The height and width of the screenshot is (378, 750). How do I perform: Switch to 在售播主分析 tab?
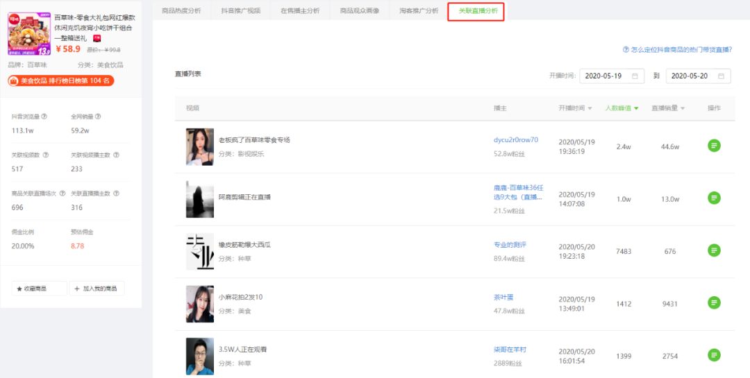(300, 10)
